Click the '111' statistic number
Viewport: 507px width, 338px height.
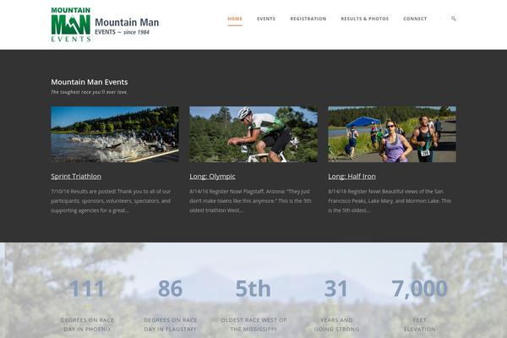click(x=87, y=288)
